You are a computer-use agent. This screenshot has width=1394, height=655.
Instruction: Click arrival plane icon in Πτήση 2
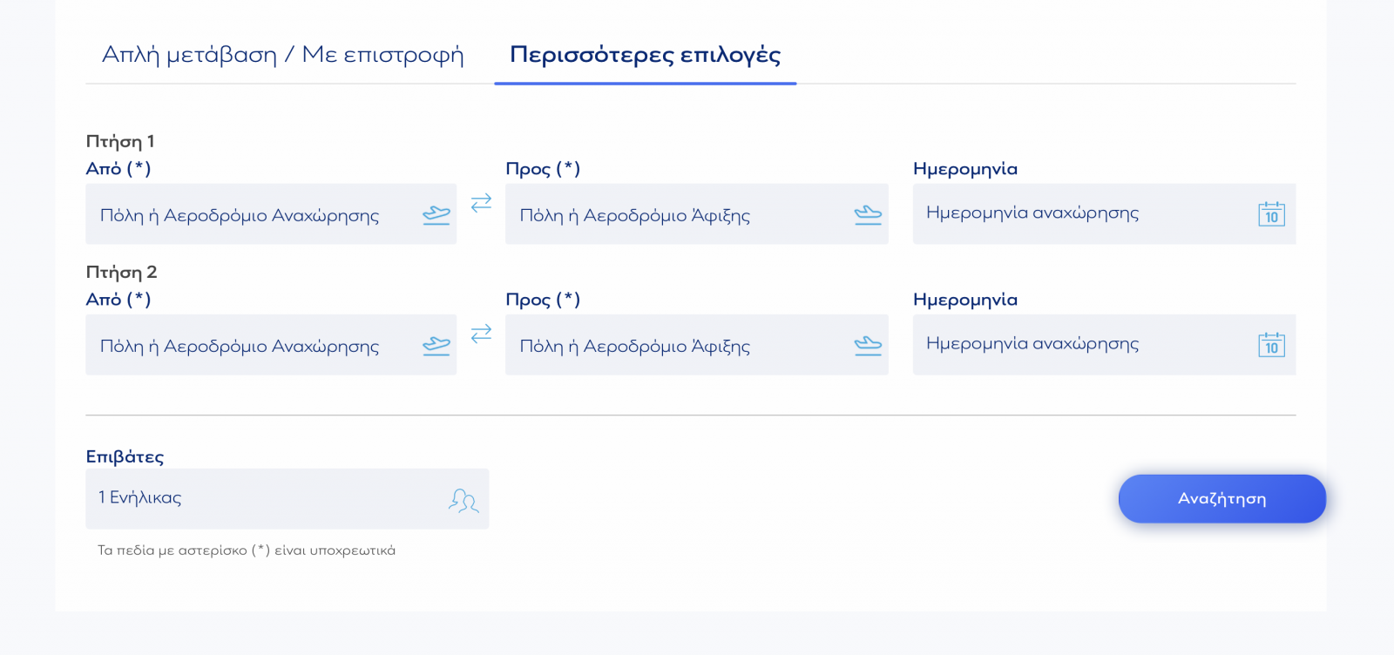(868, 346)
